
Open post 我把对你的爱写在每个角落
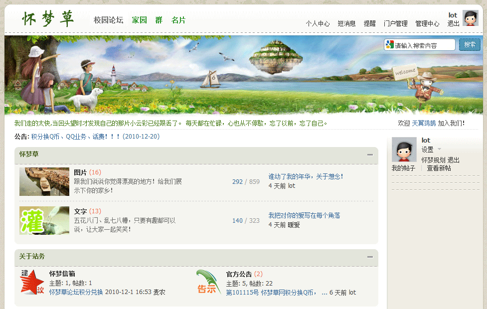click(304, 215)
